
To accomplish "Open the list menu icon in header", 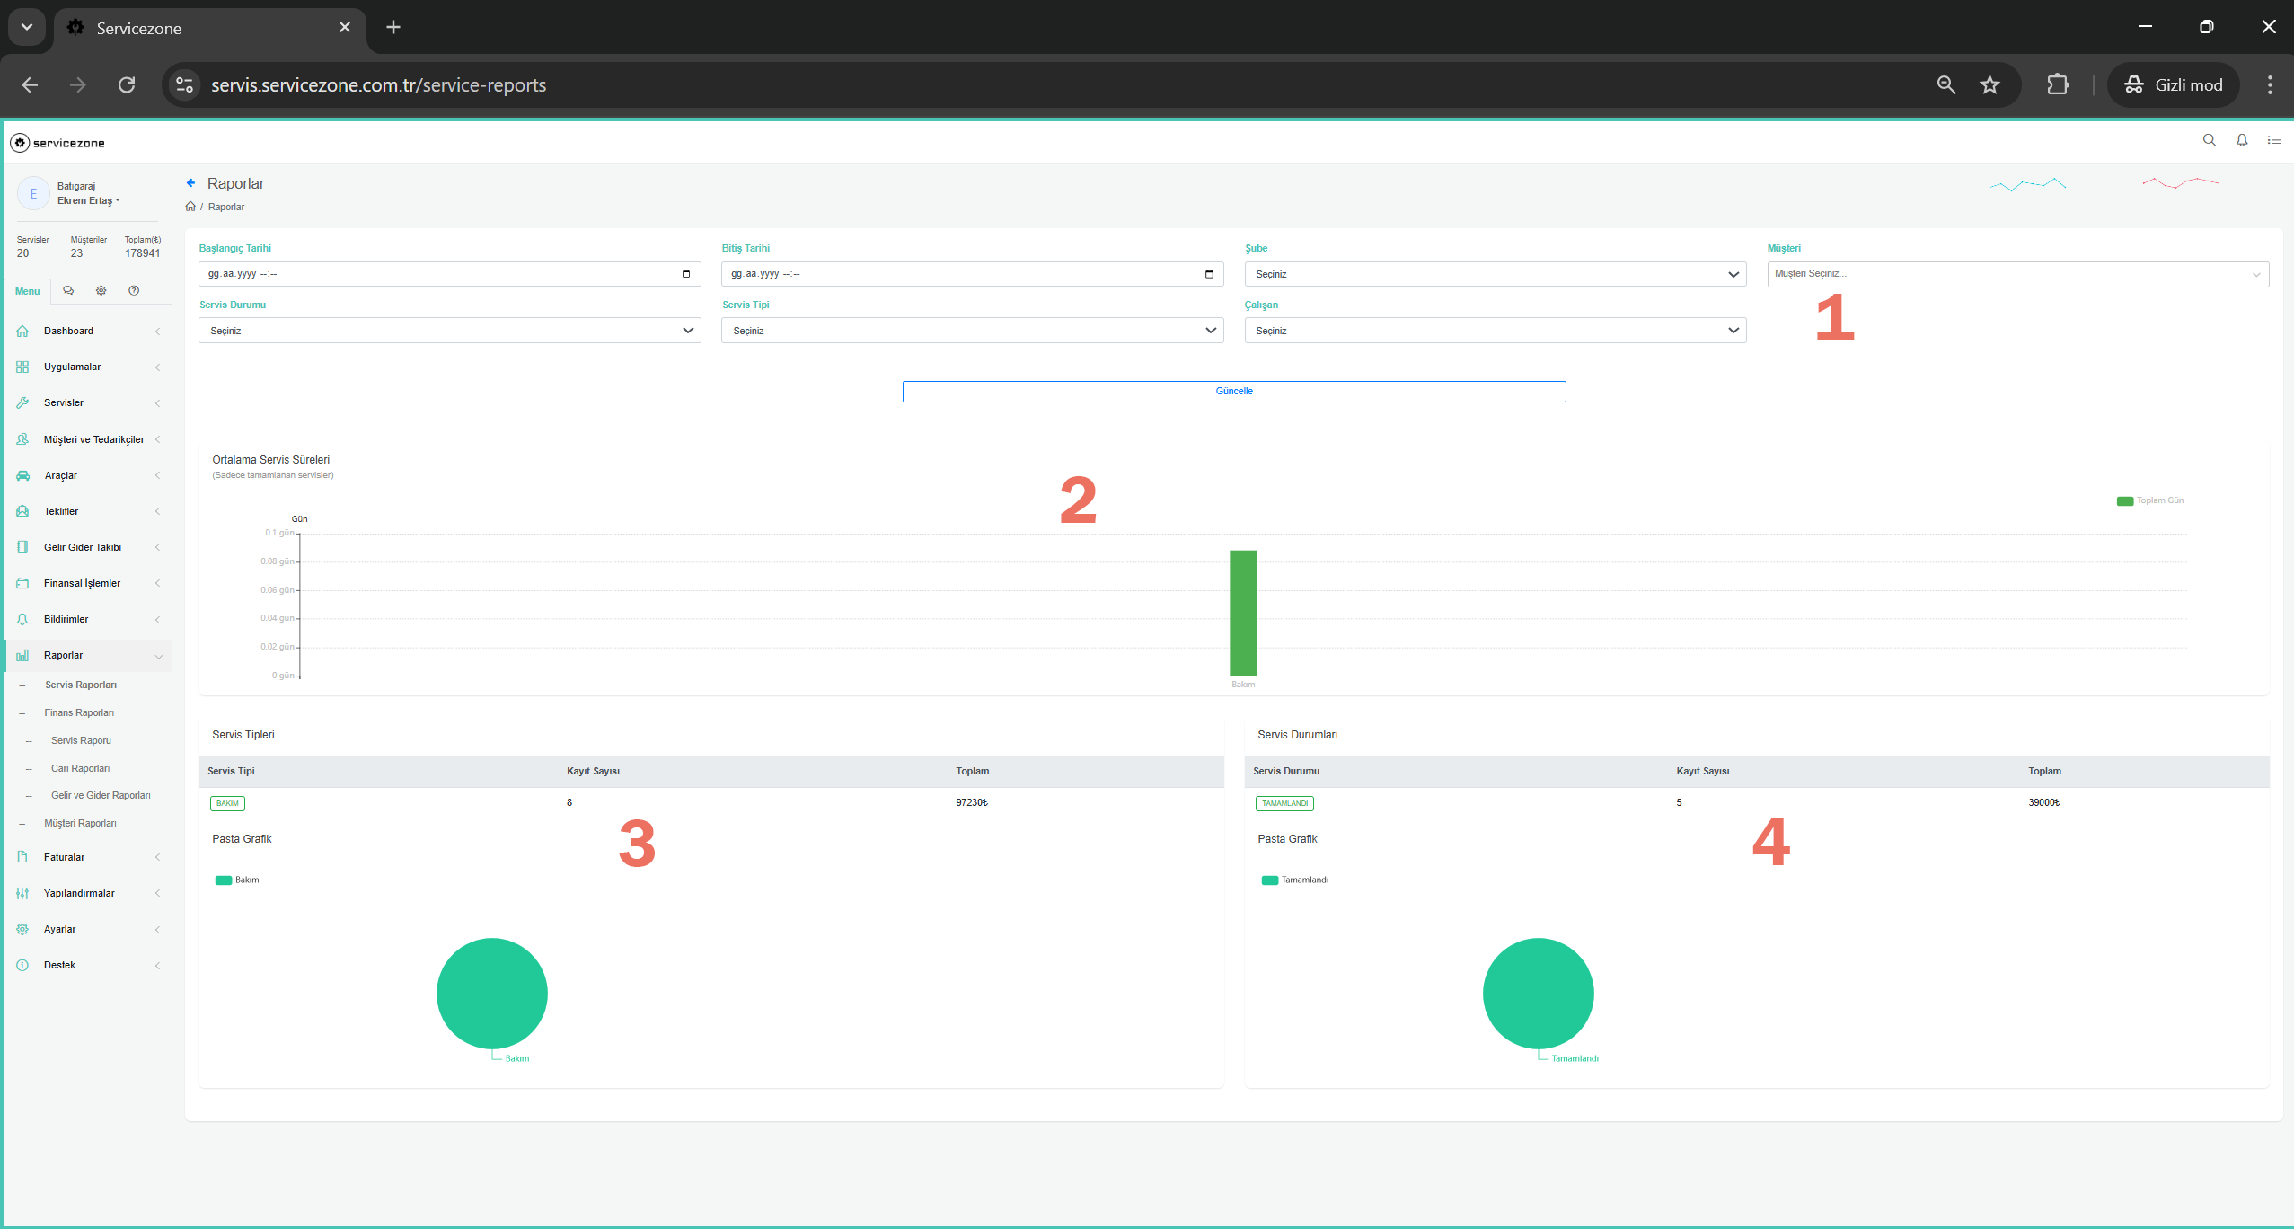I will pyautogui.click(x=2274, y=140).
